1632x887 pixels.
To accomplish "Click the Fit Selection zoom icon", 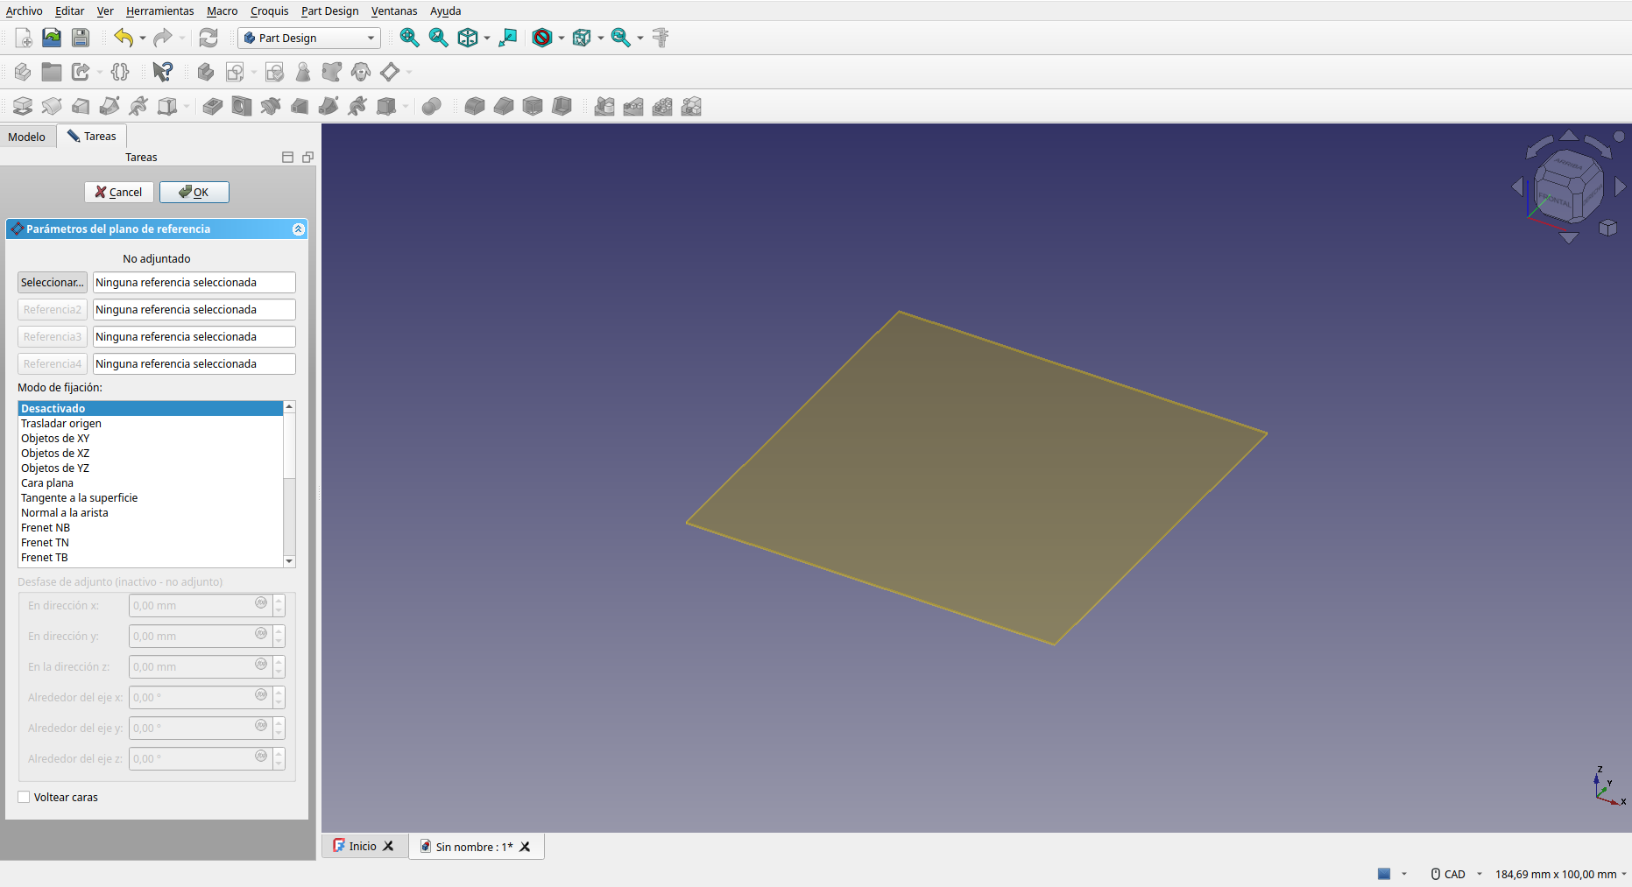I will click(438, 38).
